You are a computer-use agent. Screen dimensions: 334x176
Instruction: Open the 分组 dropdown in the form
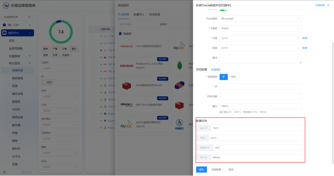pyautogui.click(x=260, y=38)
